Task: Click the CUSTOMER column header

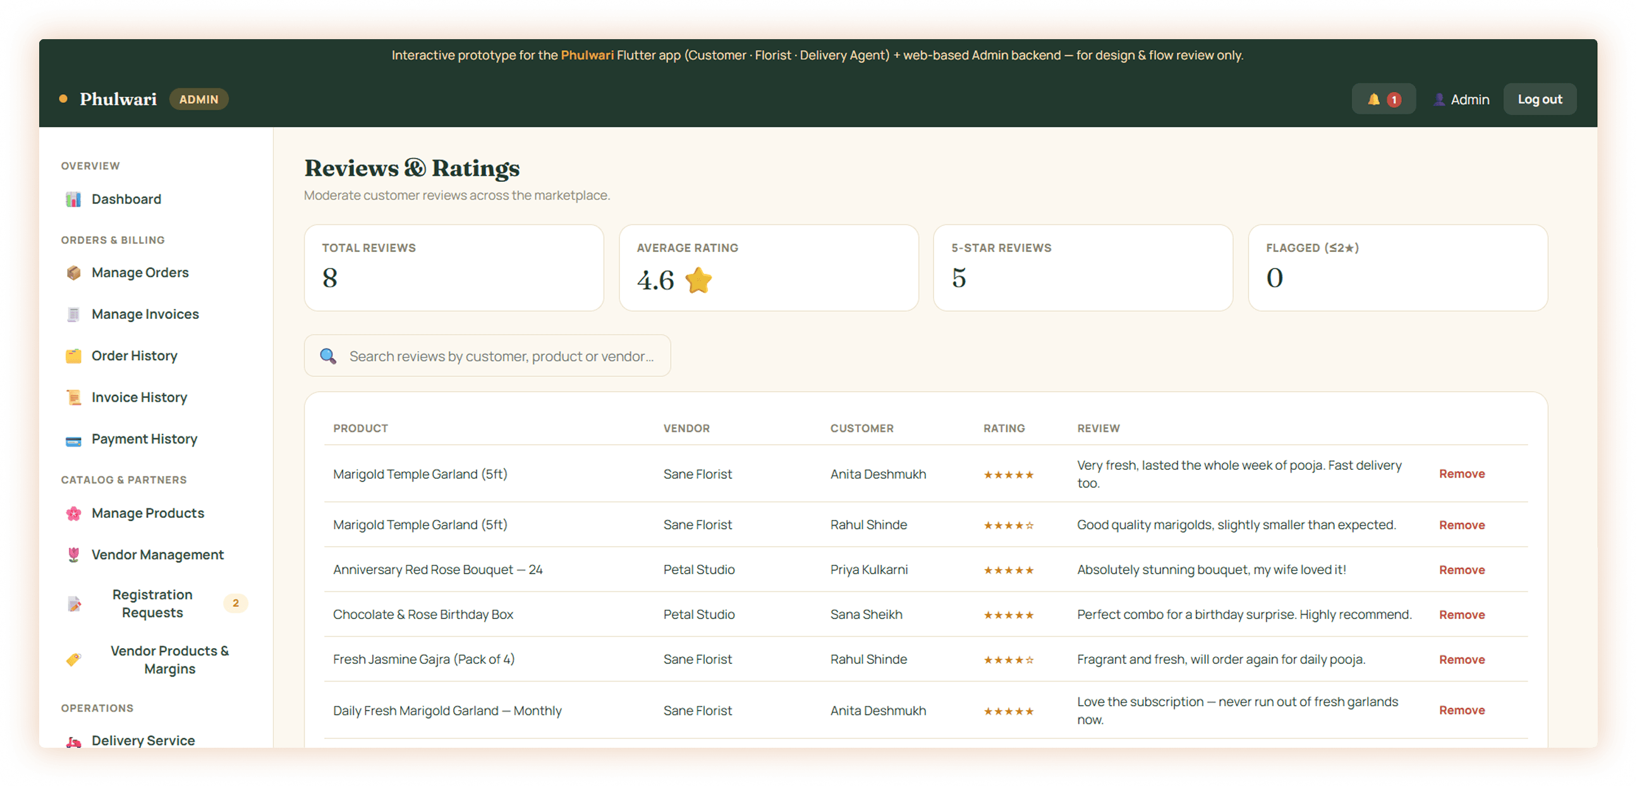Action: [861, 429]
